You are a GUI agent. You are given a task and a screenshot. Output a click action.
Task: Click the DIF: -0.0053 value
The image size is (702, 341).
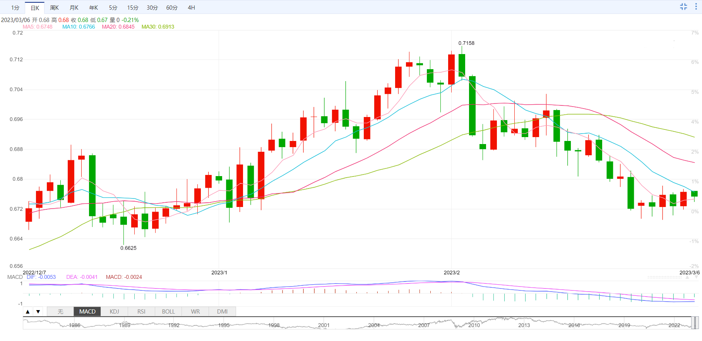click(41, 277)
